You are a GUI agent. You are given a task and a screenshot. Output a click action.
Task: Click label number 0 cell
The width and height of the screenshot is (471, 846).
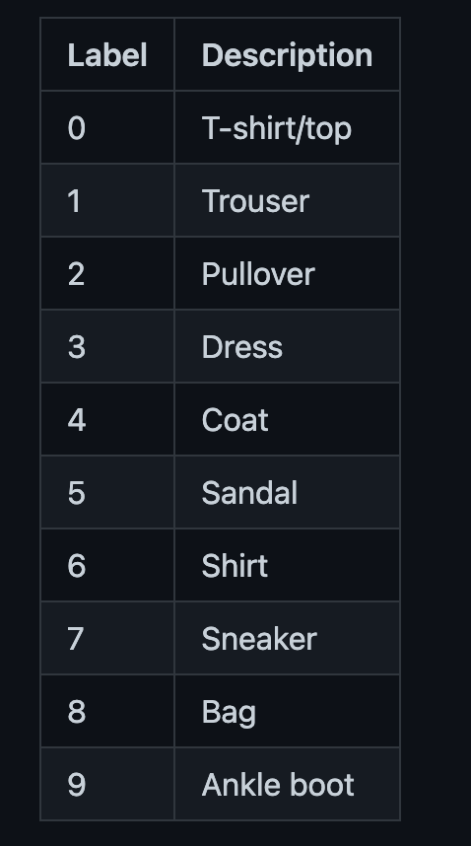tap(107, 127)
